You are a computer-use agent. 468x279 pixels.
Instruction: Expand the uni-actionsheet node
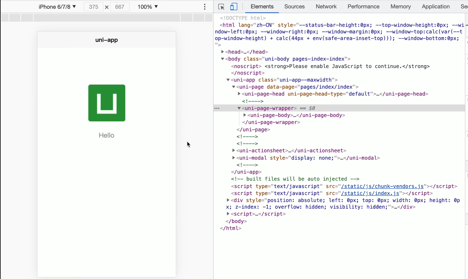[234, 150]
